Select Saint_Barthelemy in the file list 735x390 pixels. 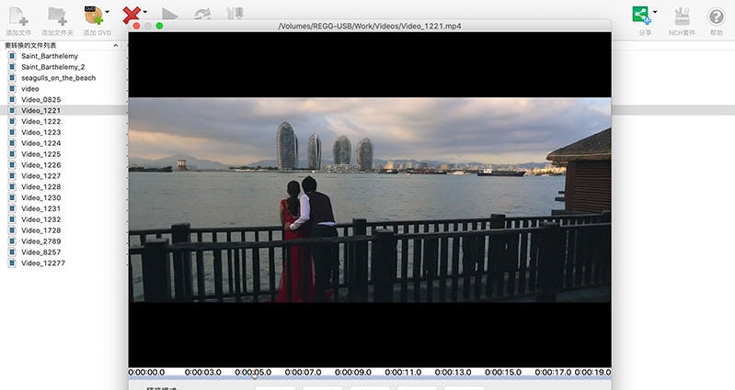pos(49,56)
